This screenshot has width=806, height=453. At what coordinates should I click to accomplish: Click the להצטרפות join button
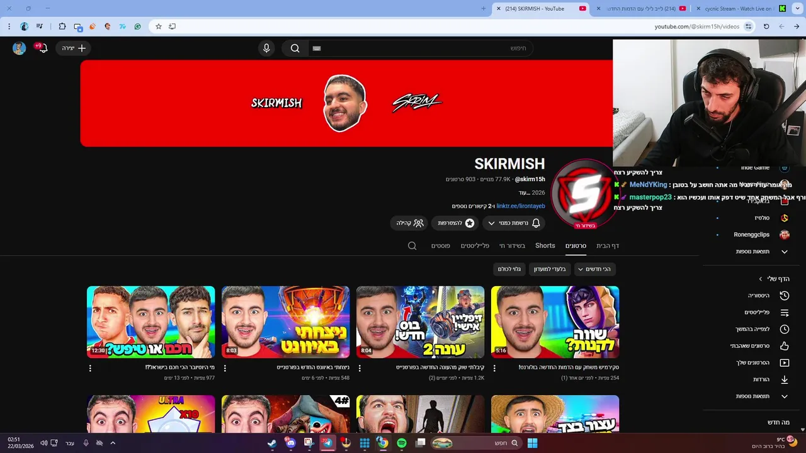pyautogui.click(x=455, y=223)
